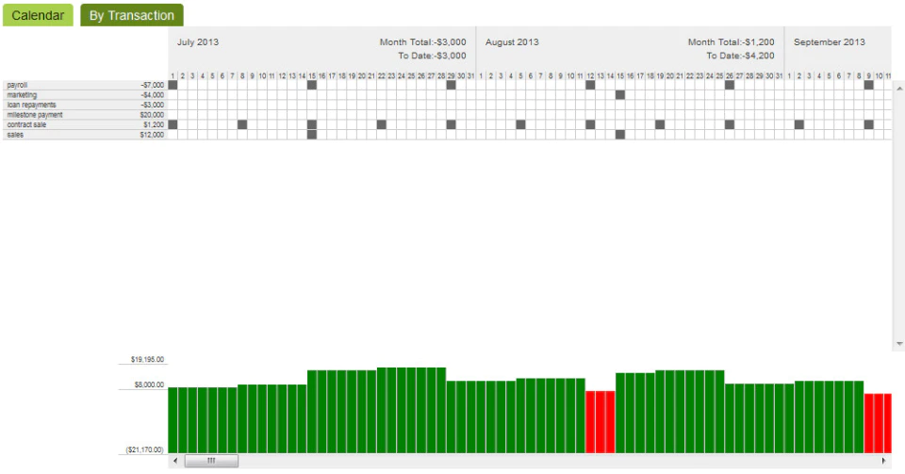Screen dimensions: 905x474
Task: Click the July 2013 month header
Action: pyautogui.click(x=197, y=42)
